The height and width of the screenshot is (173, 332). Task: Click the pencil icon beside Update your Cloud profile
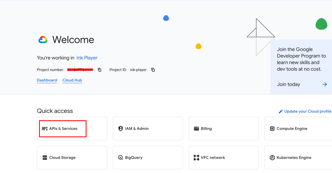pyautogui.click(x=281, y=111)
